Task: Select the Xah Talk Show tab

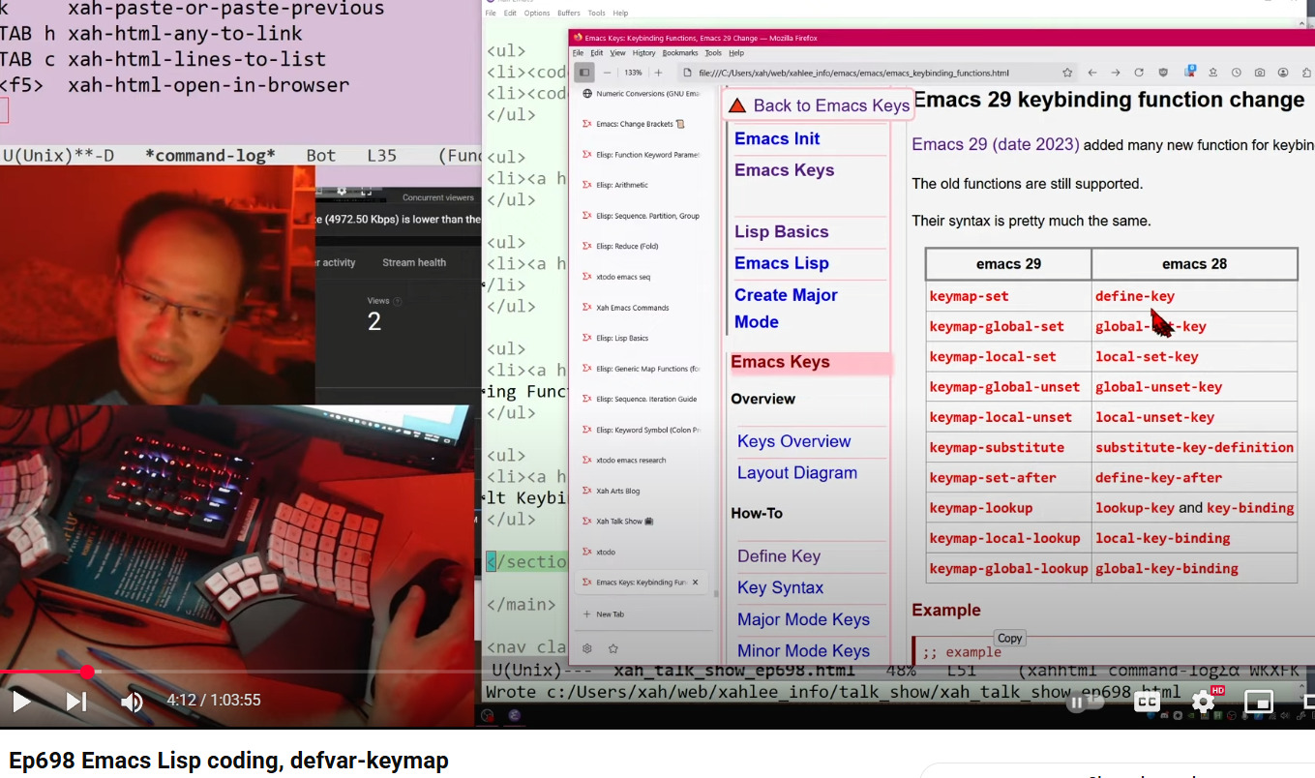Action: (642, 521)
